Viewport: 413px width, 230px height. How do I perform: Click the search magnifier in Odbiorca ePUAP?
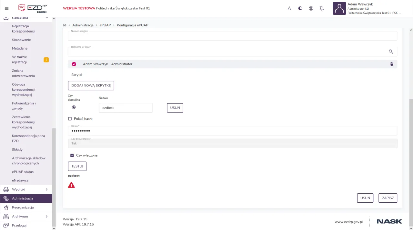point(391,51)
